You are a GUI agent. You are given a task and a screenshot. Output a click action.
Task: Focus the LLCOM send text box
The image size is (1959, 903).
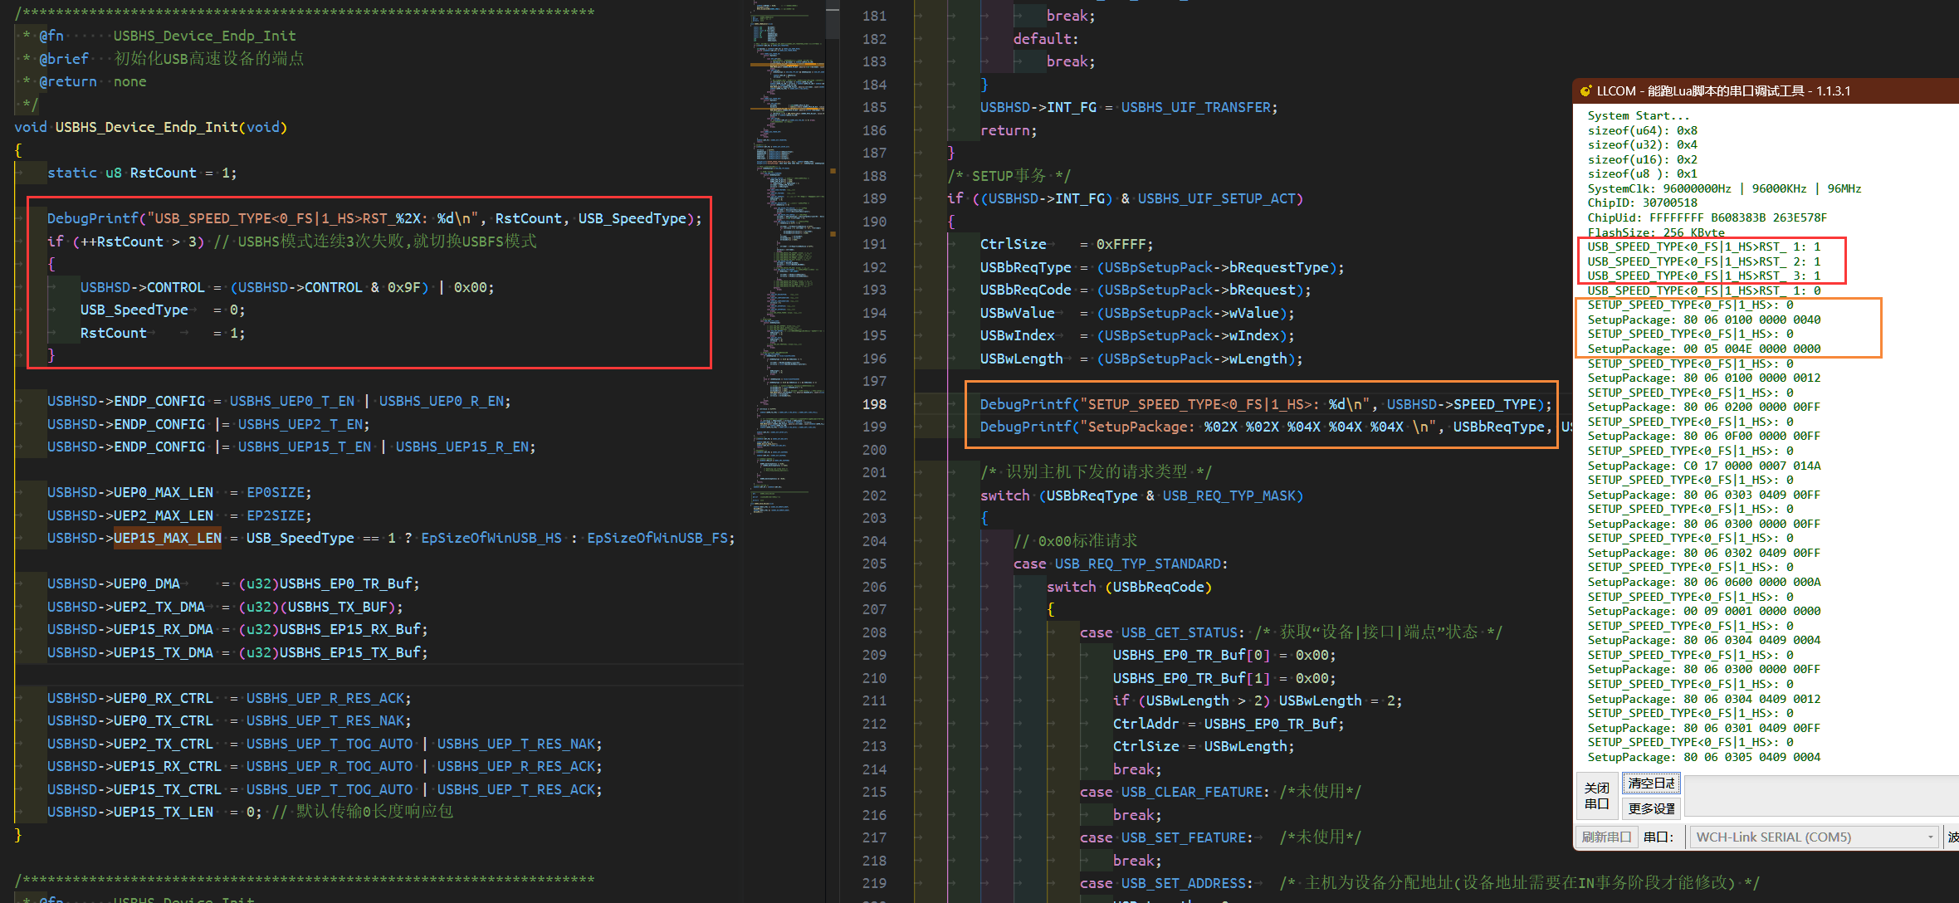click(x=1822, y=796)
